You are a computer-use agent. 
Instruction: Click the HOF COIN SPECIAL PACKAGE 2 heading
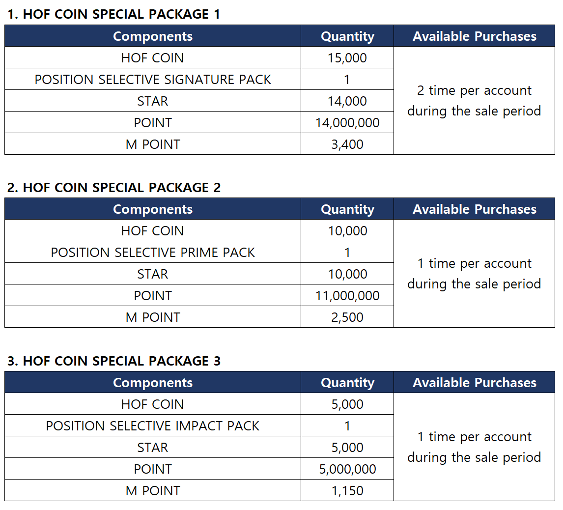coord(114,187)
